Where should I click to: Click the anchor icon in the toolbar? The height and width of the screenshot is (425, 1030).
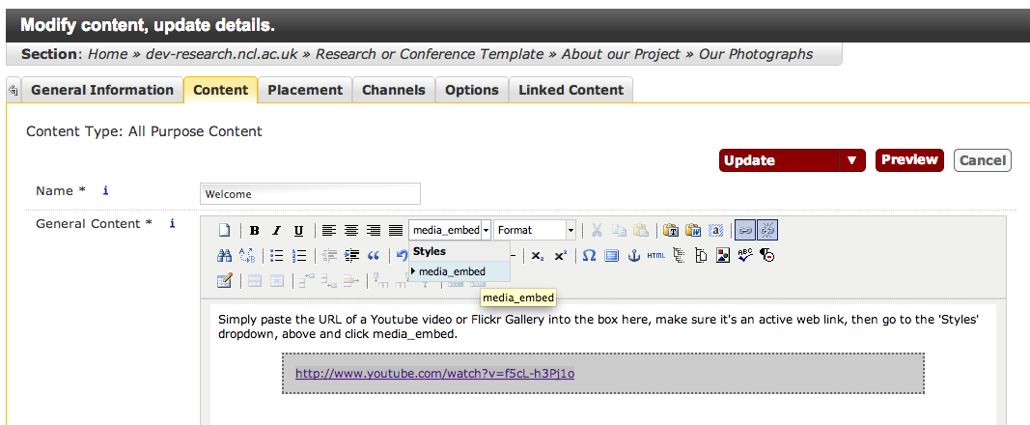(x=634, y=256)
